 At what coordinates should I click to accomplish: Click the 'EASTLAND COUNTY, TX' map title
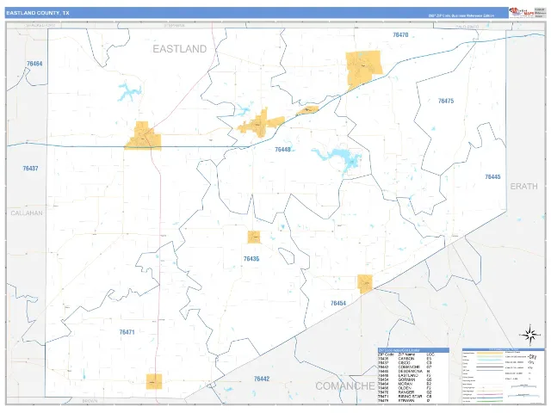point(38,13)
